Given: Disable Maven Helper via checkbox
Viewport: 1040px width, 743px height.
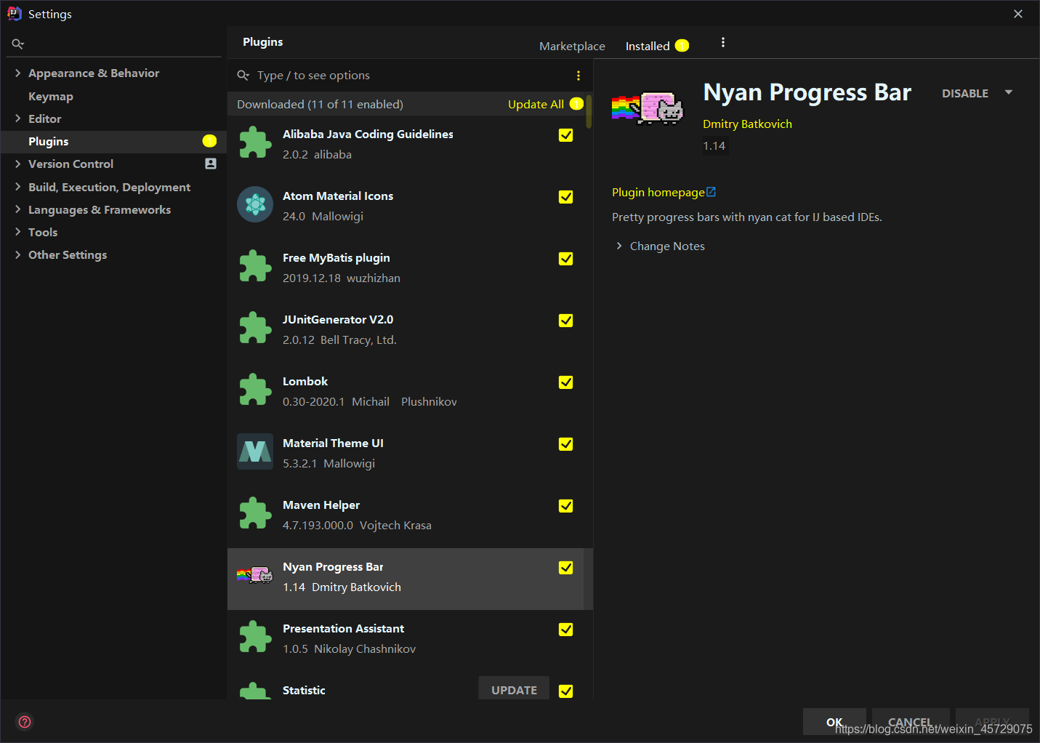Looking at the screenshot, I should [565, 506].
